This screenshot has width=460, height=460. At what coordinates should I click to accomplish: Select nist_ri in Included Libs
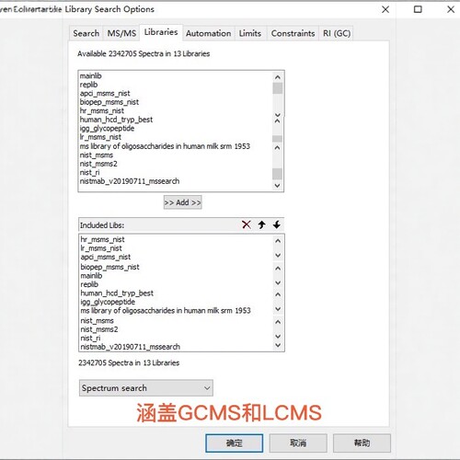tap(90, 339)
